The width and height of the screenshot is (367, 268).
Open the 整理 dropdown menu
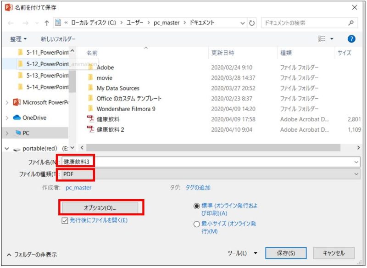coord(18,39)
